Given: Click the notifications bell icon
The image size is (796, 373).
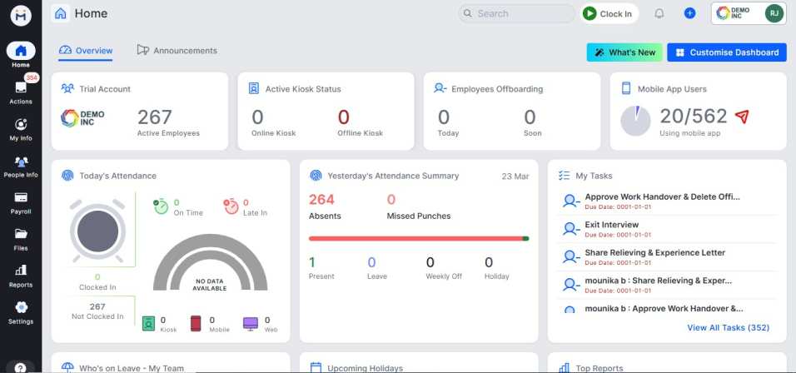Looking at the screenshot, I should click(659, 13).
